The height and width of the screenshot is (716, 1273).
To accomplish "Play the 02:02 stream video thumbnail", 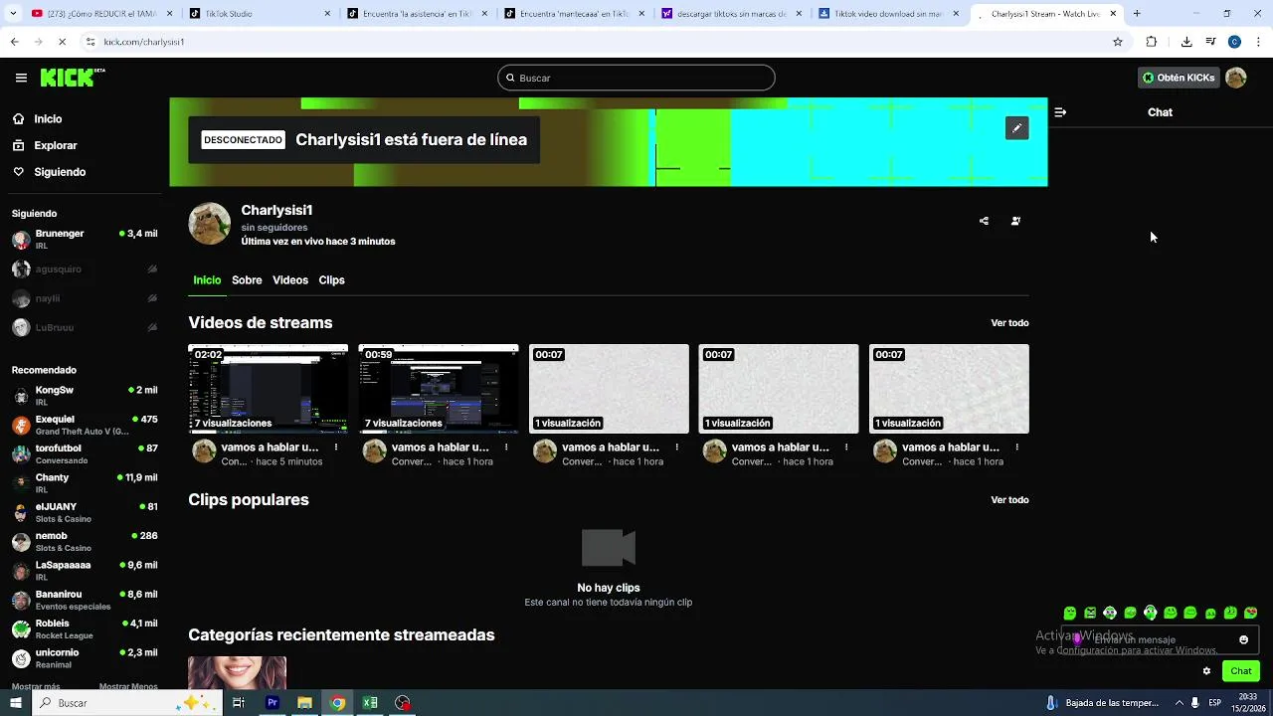I will coord(269,389).
